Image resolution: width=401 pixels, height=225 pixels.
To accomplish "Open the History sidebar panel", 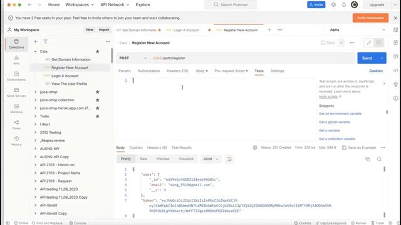I will 16,141.
